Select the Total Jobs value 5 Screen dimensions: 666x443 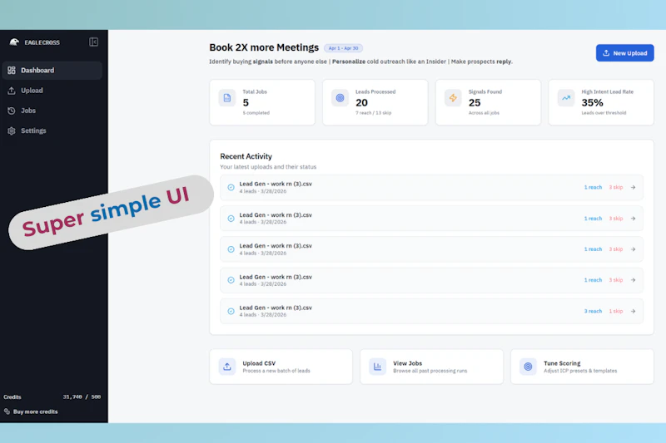point(246,102)
